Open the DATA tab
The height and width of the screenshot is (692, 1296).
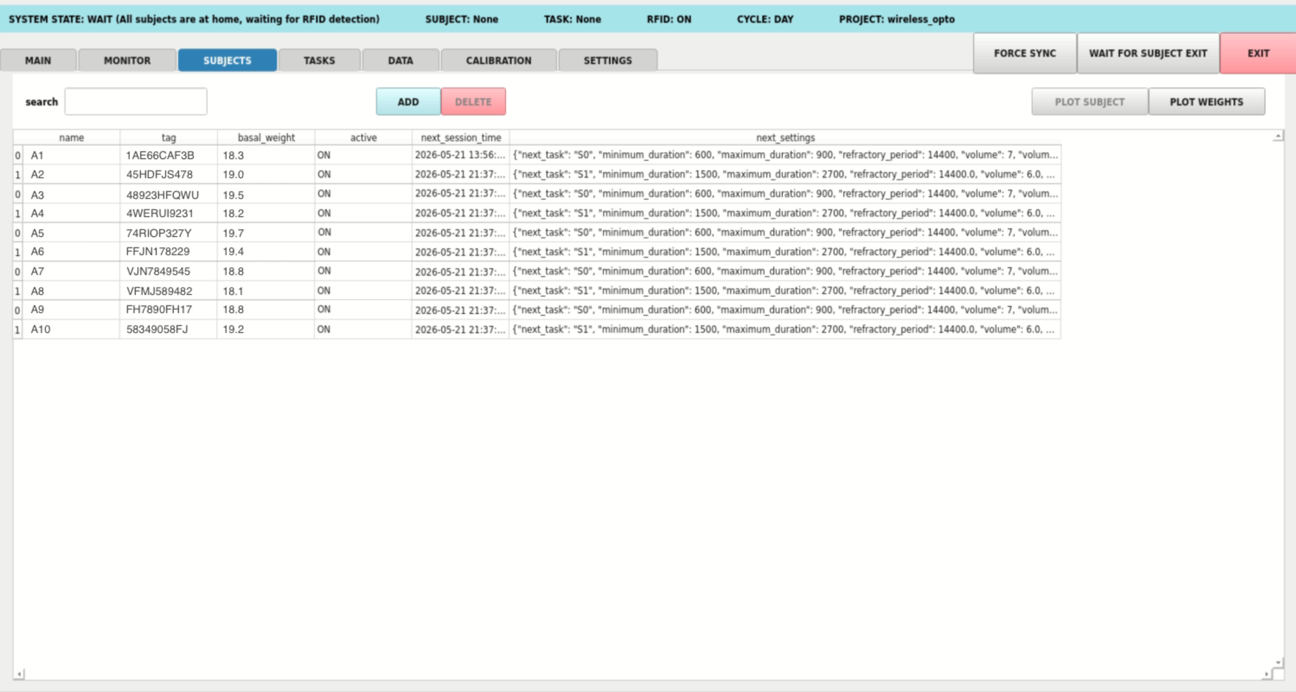(400, 60)
